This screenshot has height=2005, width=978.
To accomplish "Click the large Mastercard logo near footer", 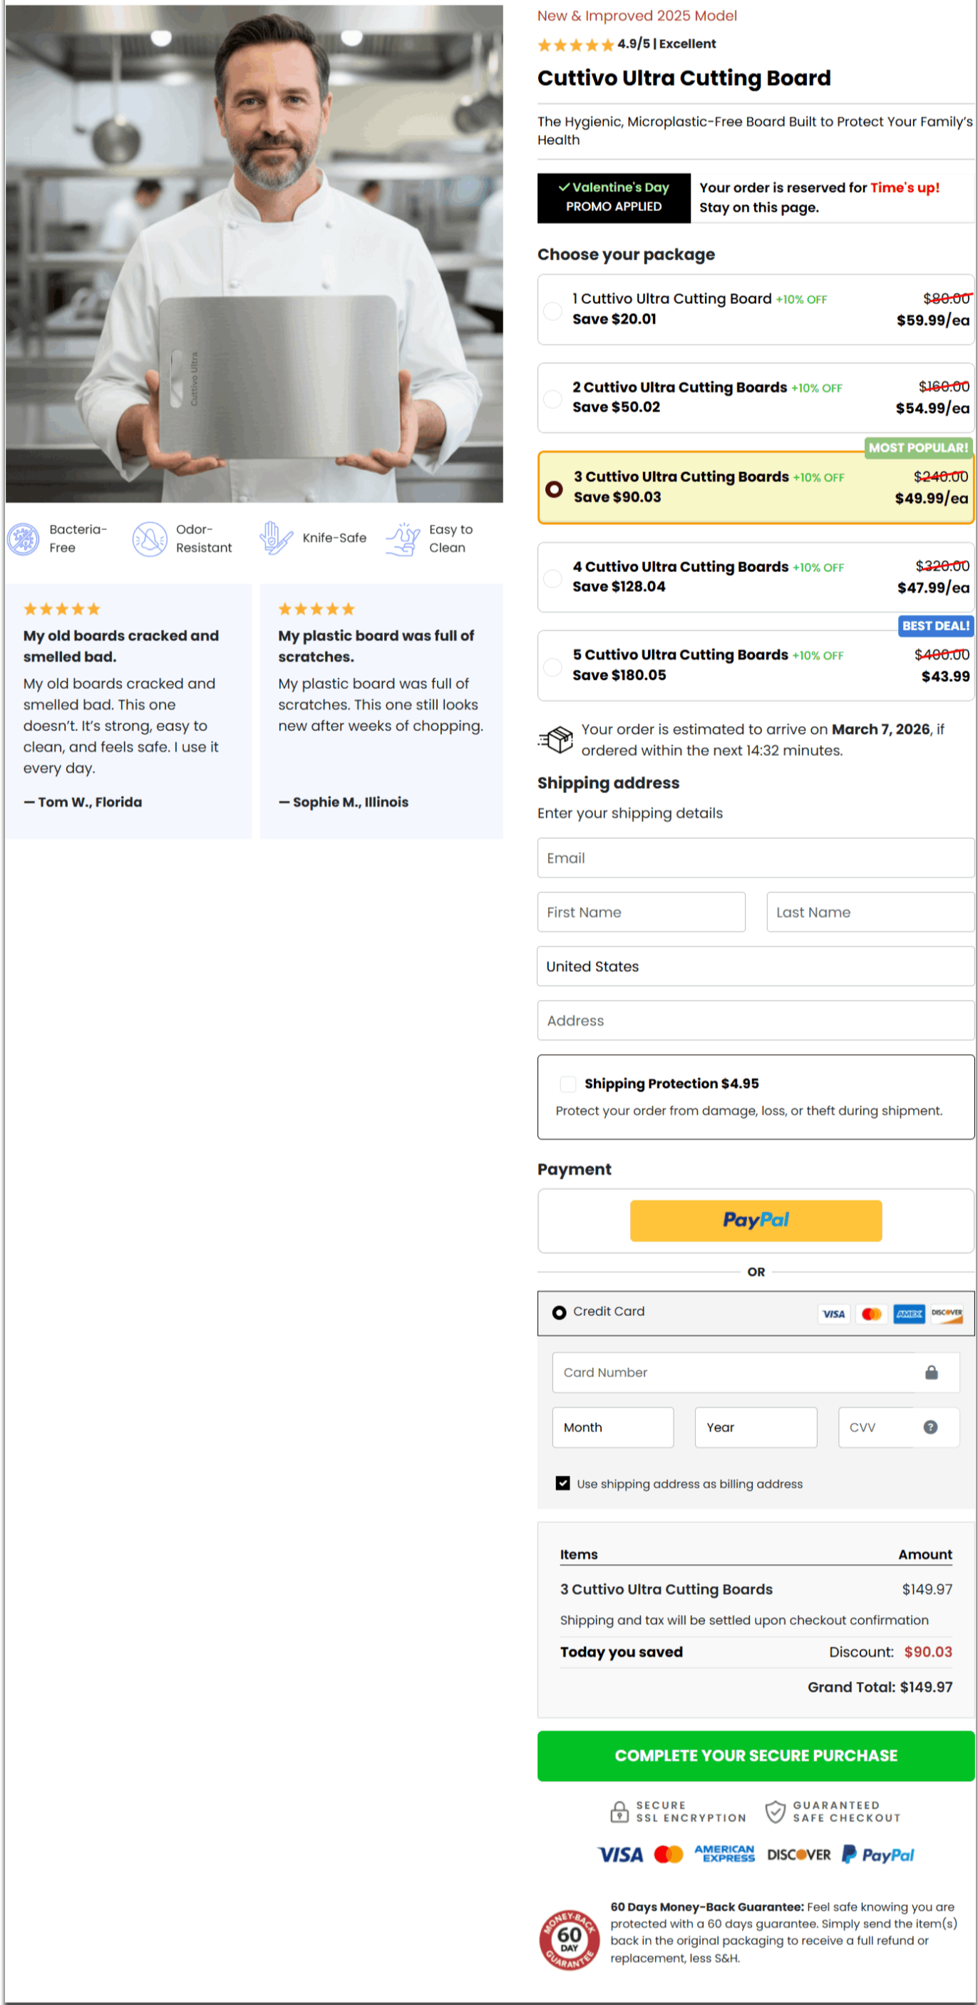I will (669, 1855).
